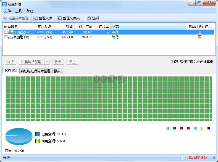Click the resize grip in status bar corner
The width and height of the screenshot is (218, 162).
pos(213,158)
